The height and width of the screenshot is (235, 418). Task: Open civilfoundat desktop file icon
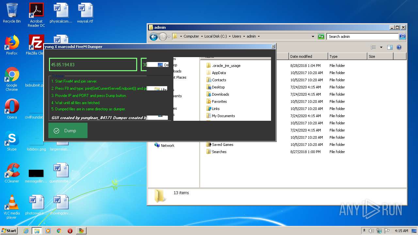coord(34,117)
